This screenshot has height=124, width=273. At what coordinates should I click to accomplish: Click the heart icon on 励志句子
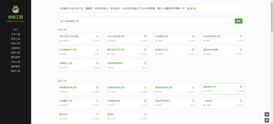(x=97, y=114)
